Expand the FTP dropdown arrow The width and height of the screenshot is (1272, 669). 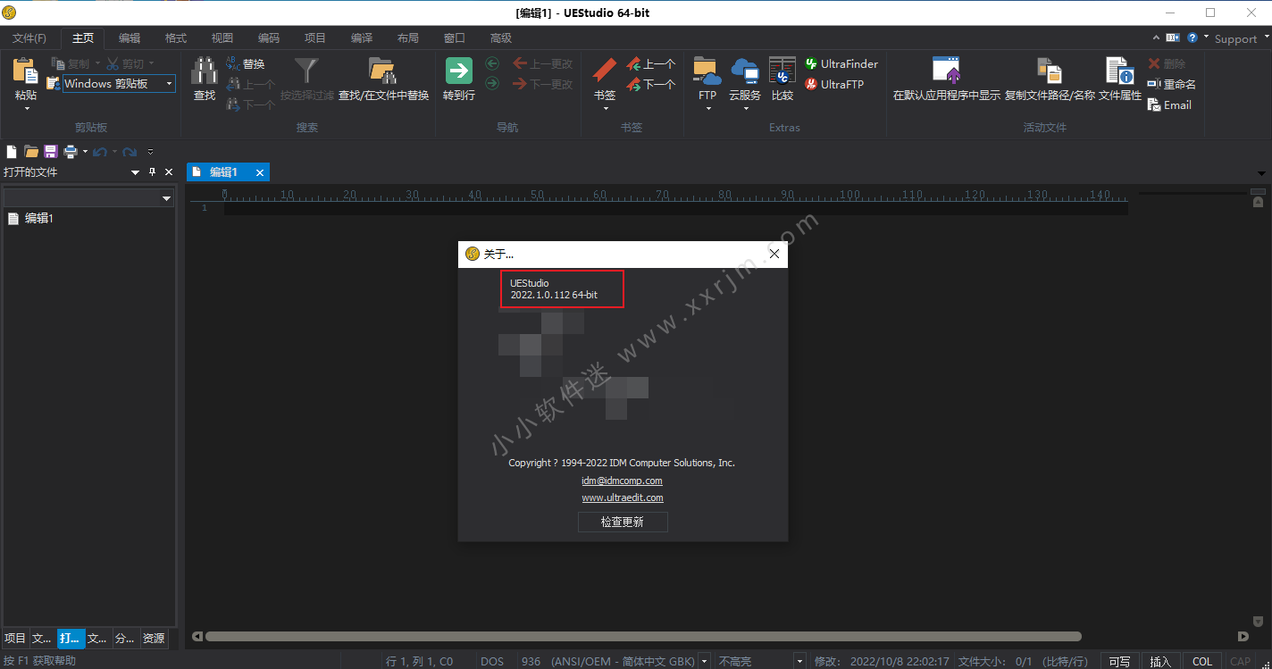coord(707,109)
